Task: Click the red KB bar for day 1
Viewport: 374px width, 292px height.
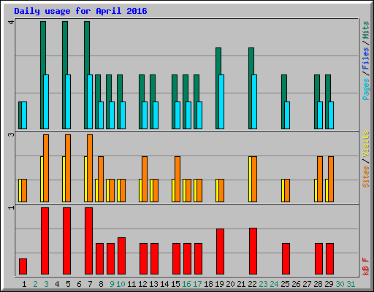Action: click(x=23, y=266)
